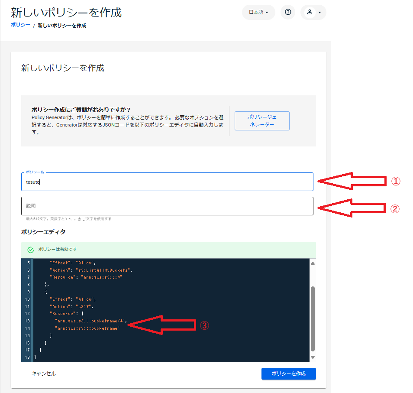Go to the ポリシー breadcrumb link
413x393 pixels.
point(20,25)
